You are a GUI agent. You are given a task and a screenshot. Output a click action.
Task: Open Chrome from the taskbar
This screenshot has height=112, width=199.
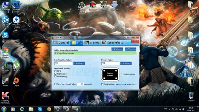pos(49,109)
